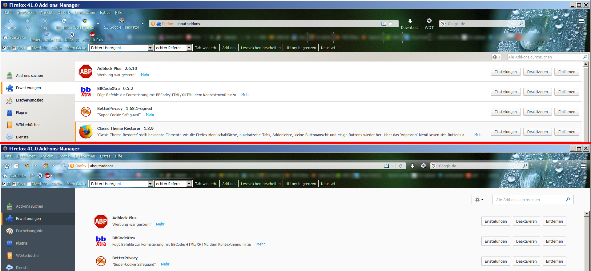The height and width of the screenshot is (271, 591).
Task: Open Downloads arrow in top window
Action: 410,21
